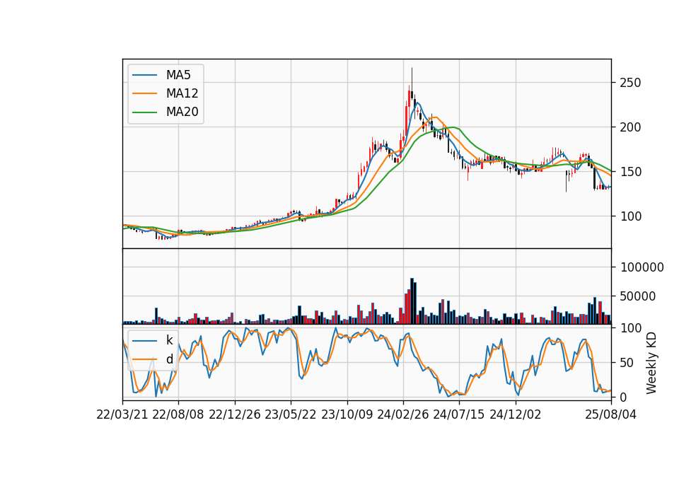Screen dimensions: 679x488
Task: Click the 24/07/15 date label
Action: coord(458,414)
